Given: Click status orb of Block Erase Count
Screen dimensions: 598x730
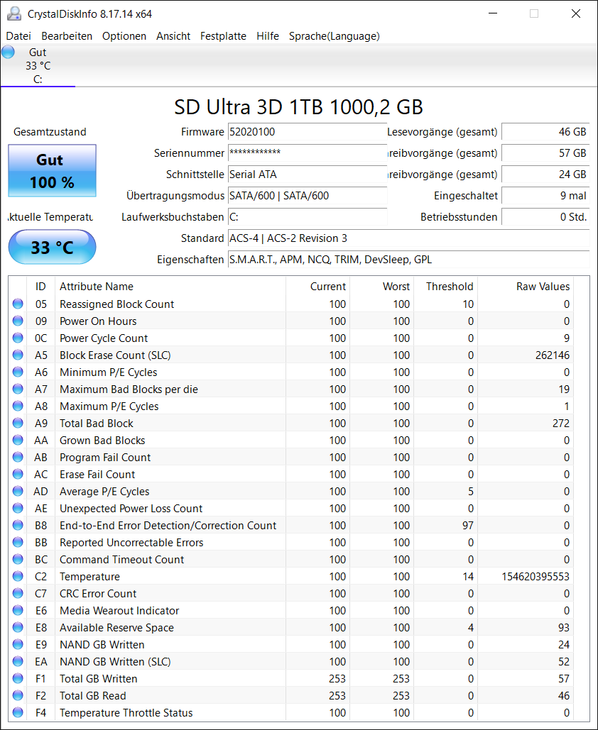Looking at the screenshot, I should [x=18, y=355].
